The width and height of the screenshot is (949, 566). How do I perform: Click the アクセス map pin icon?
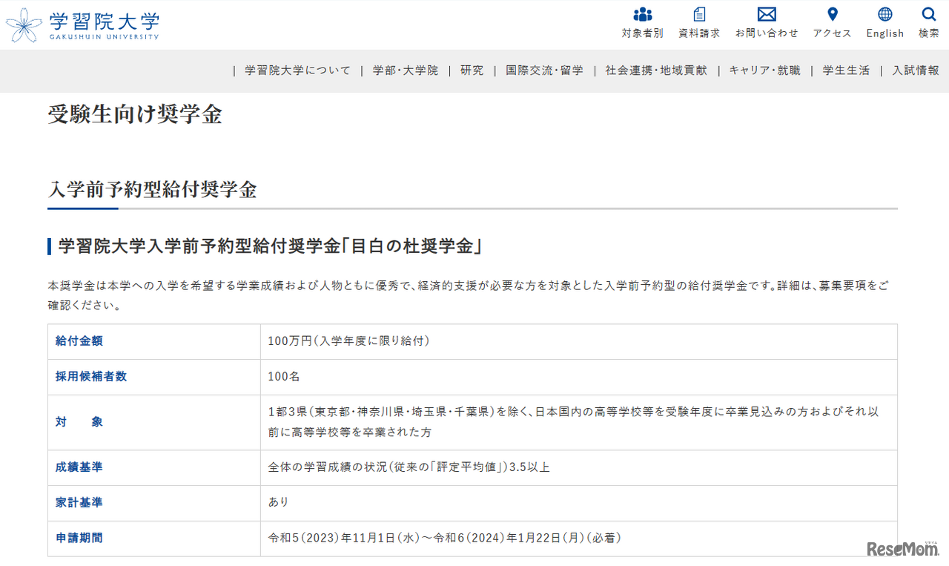click(x=832, y=13)
